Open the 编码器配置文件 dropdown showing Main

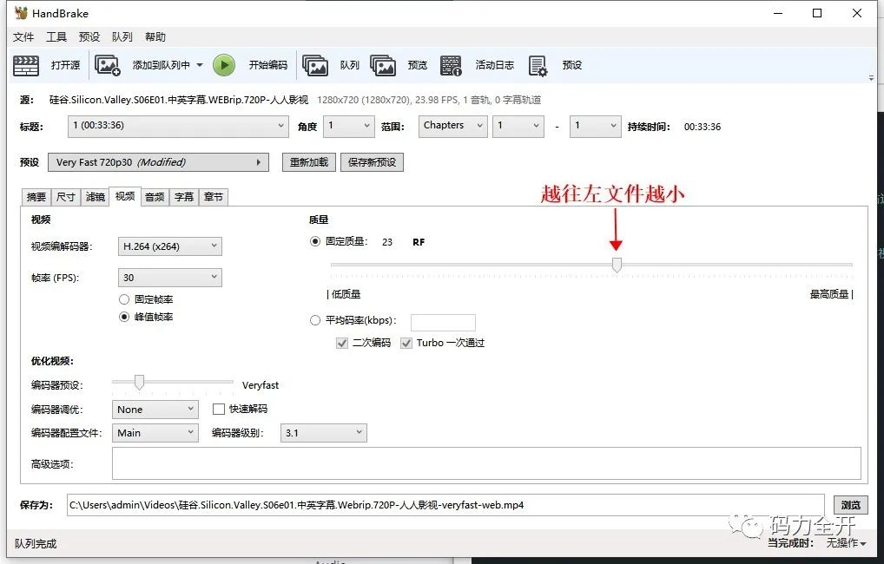pos(155,433)
